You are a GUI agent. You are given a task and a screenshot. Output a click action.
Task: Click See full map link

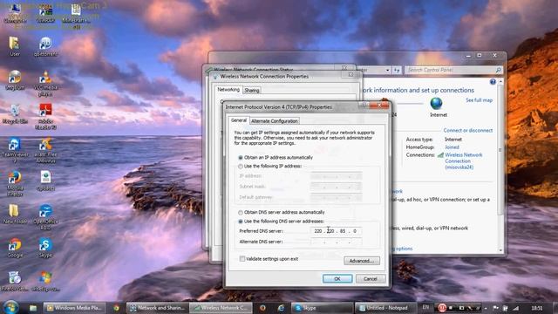click(479, 100)
